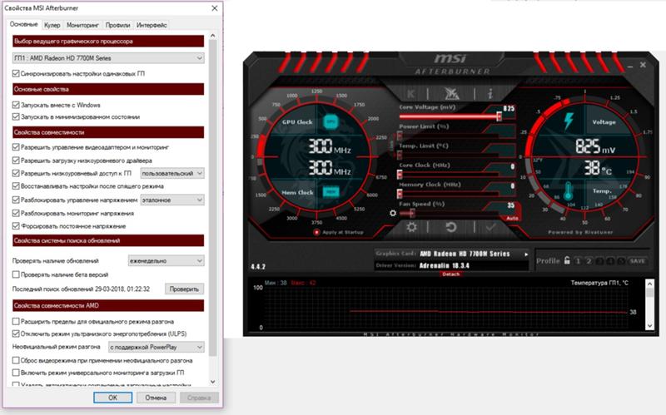This screenshot has height=415, width=666.
Task: Open the Kombustor K button in Afterburner
Action: 410,93
